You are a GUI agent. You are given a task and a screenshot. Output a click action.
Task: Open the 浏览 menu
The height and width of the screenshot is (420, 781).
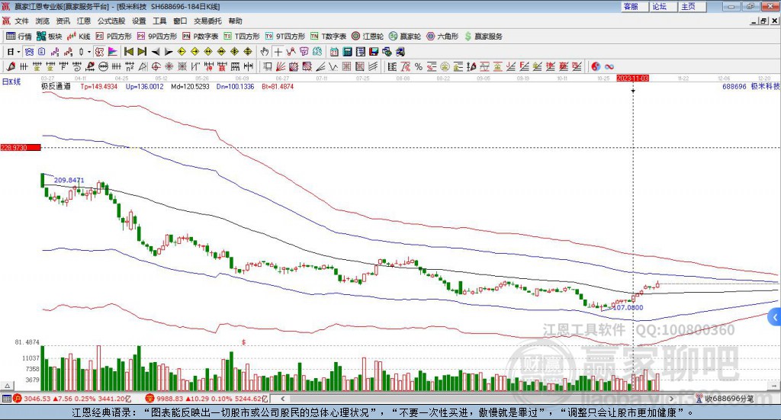coord(43,21)
